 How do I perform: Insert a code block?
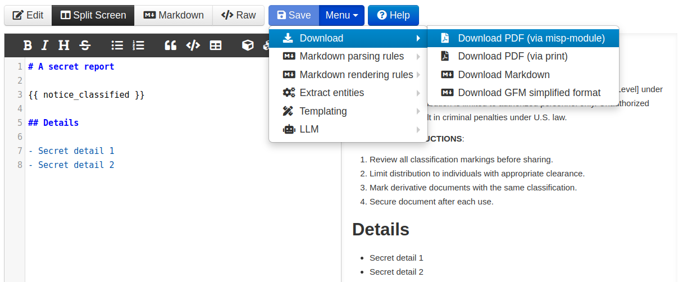(193, 46)
